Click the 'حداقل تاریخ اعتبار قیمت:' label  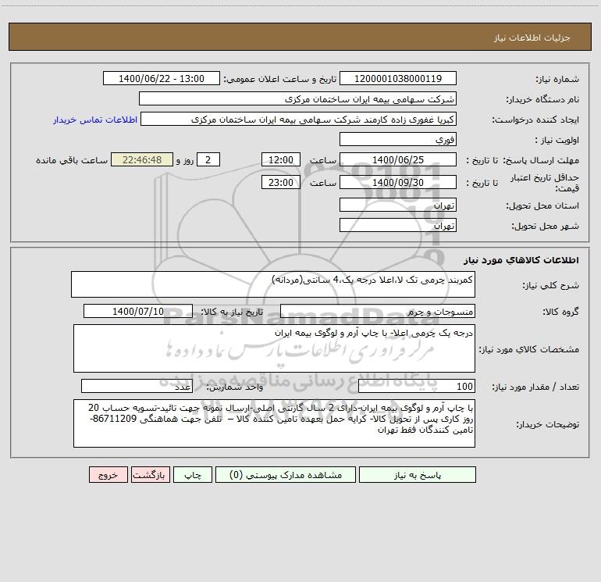pyautogui.click(x=545, y=183)
